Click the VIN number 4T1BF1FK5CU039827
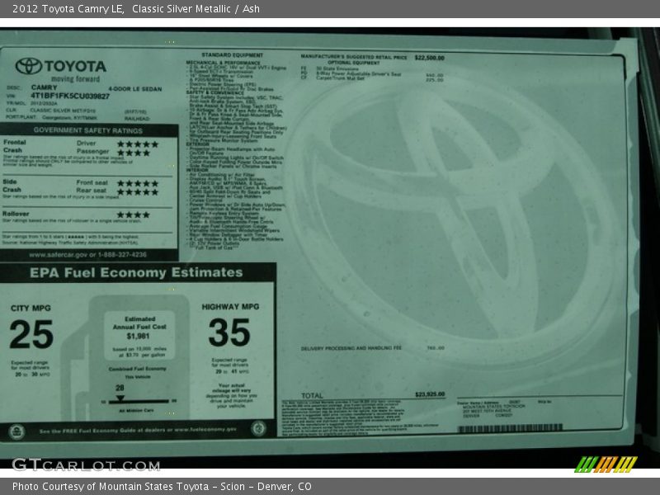The image size is (660, 495). [70, 97]
